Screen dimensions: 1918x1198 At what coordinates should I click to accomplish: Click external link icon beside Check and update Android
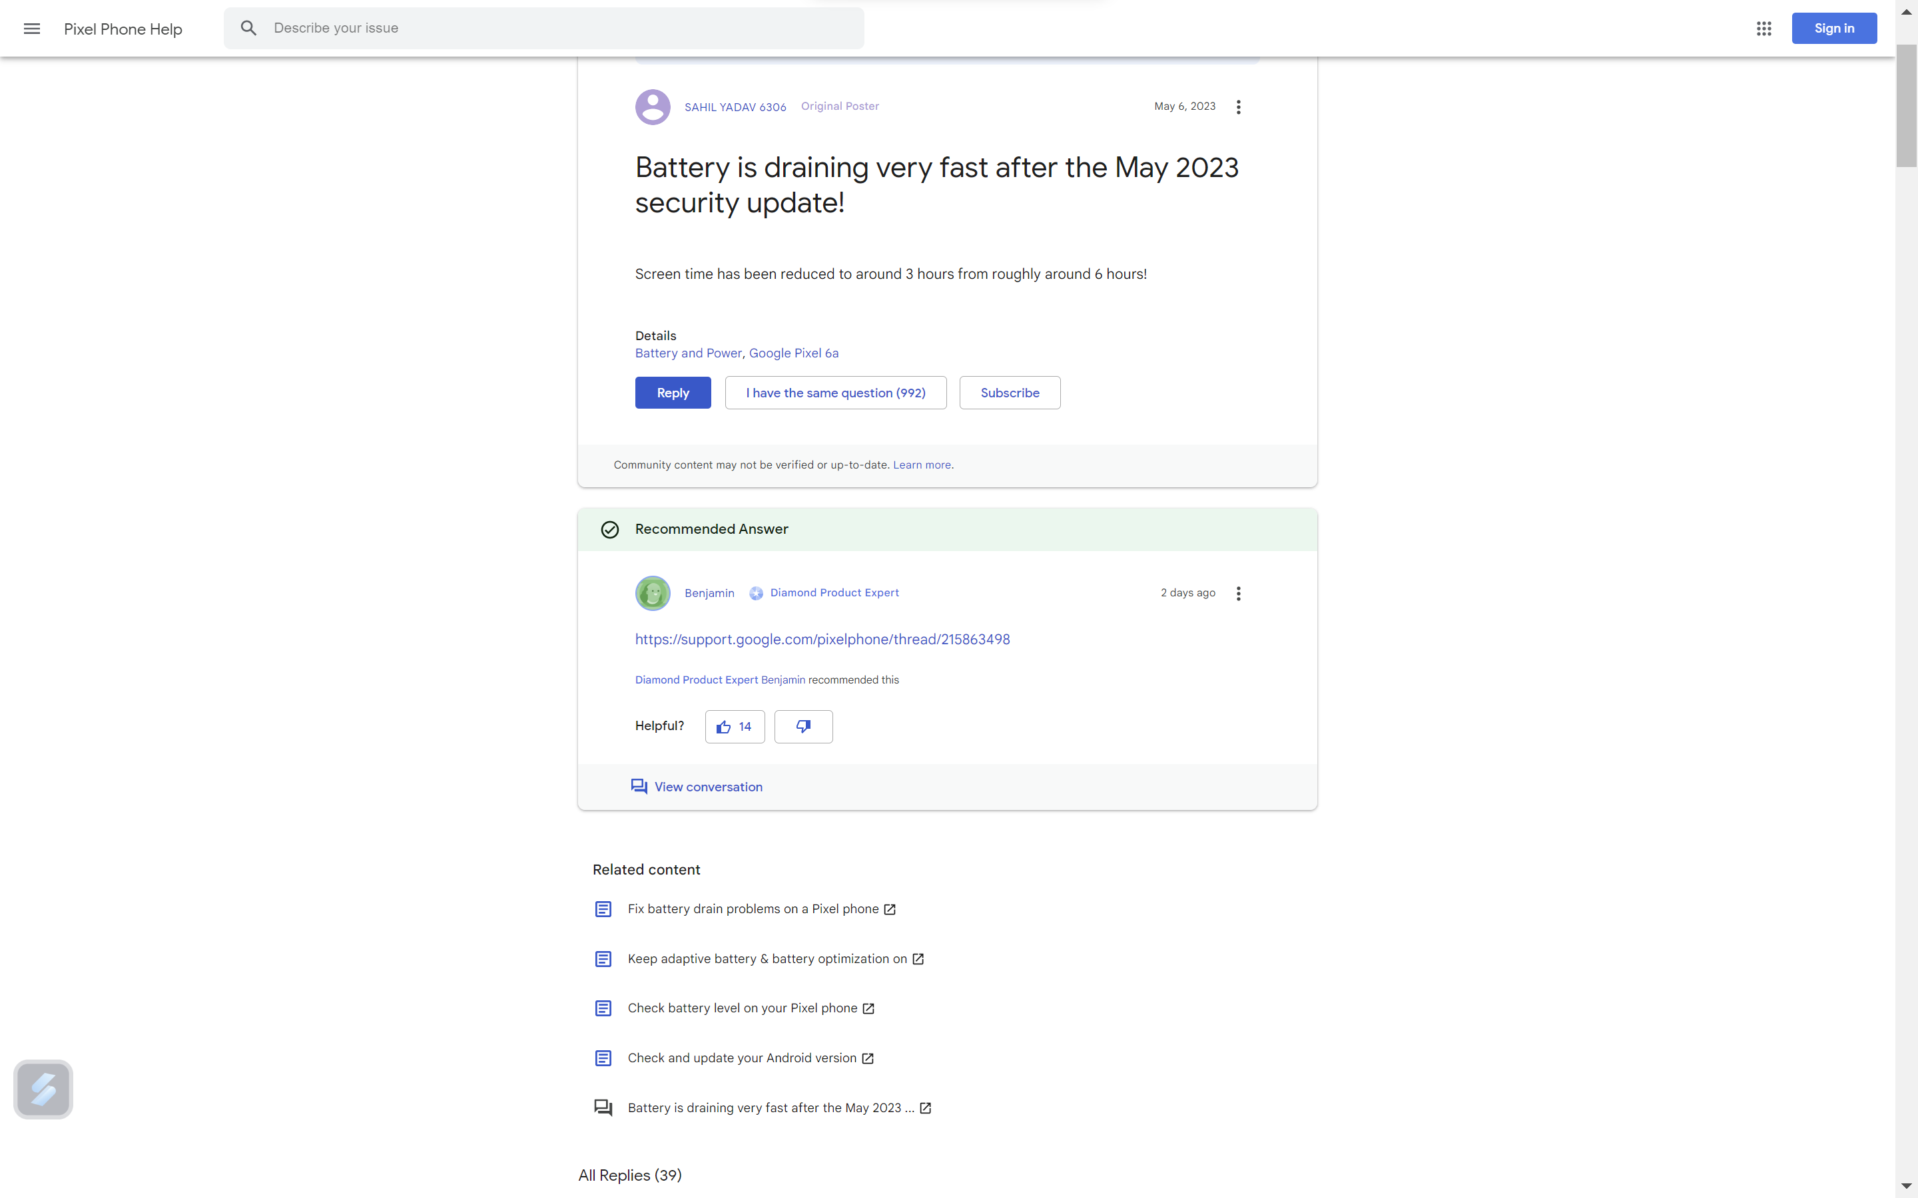[x=868, y=1058]
